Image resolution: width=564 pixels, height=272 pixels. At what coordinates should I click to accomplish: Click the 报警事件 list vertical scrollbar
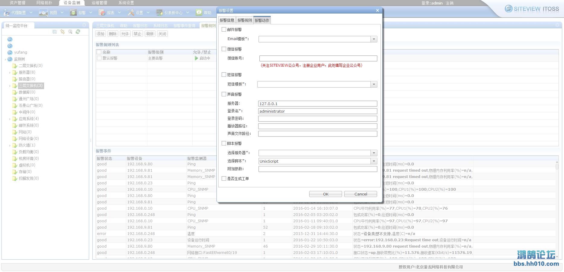(557, 209)
